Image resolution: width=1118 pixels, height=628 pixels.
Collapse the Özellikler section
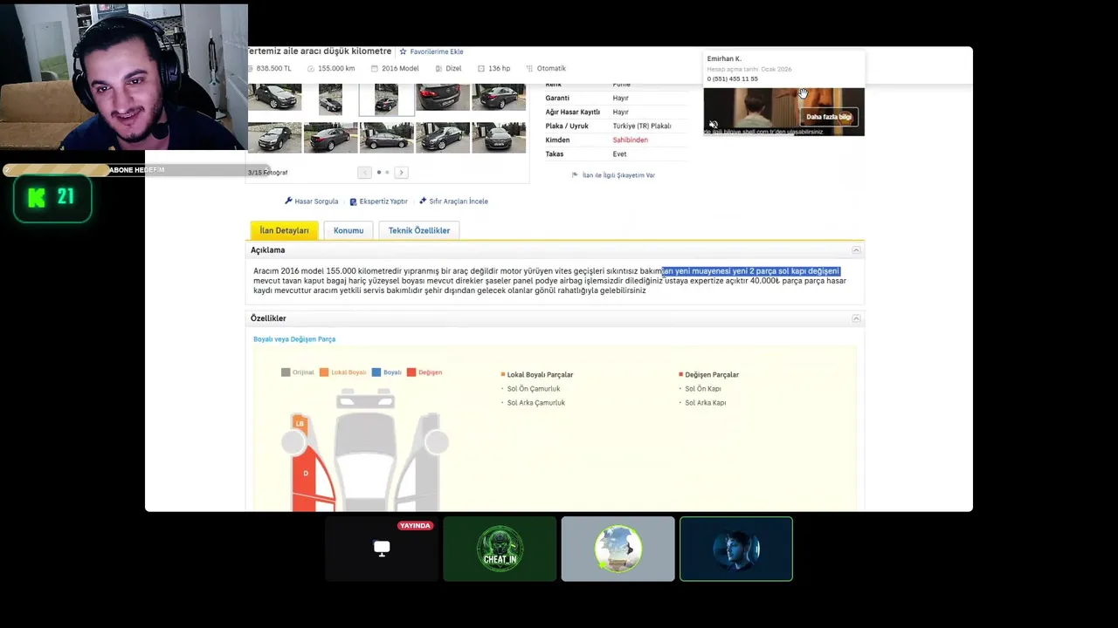pos(856,318)
